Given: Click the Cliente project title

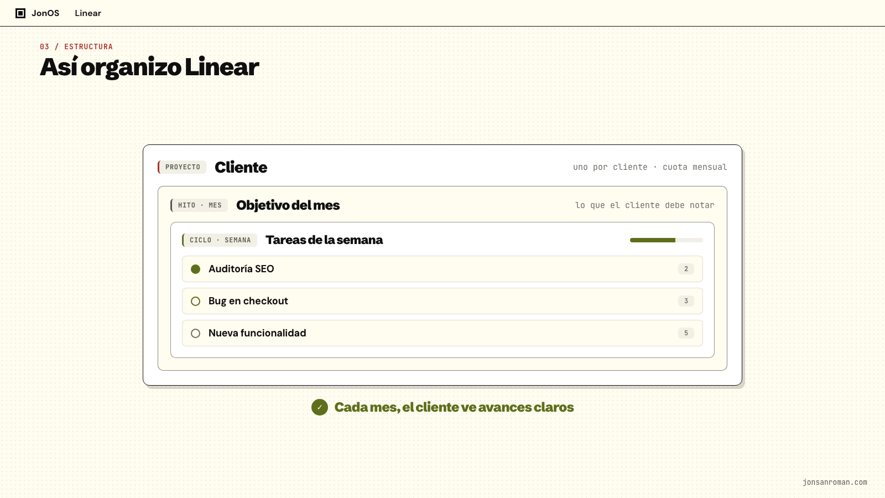Looking at the screenshot, I should click(241, 167).
